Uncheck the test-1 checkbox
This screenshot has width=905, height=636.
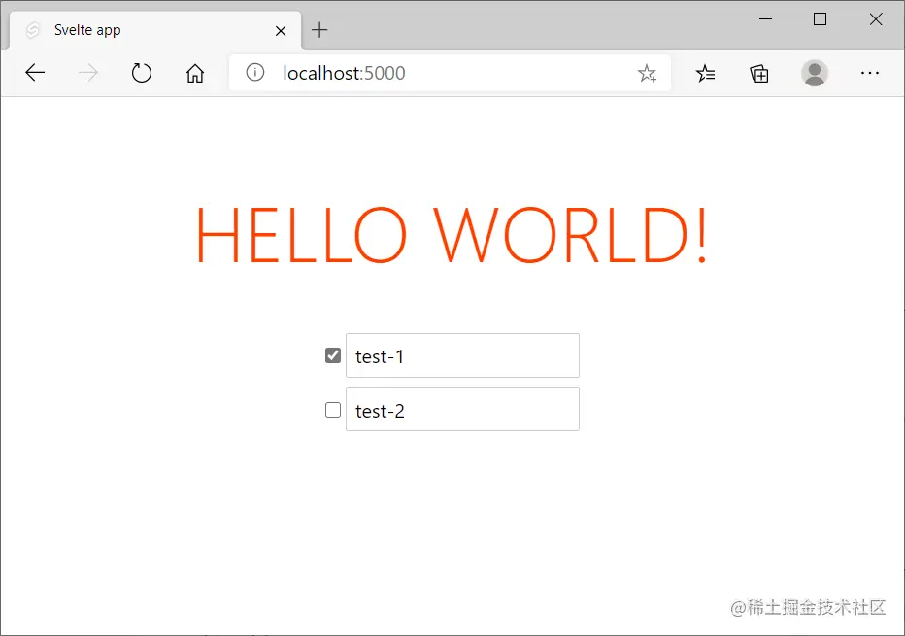[333, 355]
